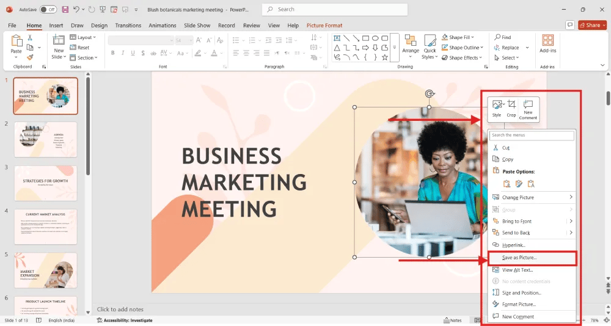Screen dimensions: 611x326
Task: Expand the Change Picture submenu
Action: (571, 197)
